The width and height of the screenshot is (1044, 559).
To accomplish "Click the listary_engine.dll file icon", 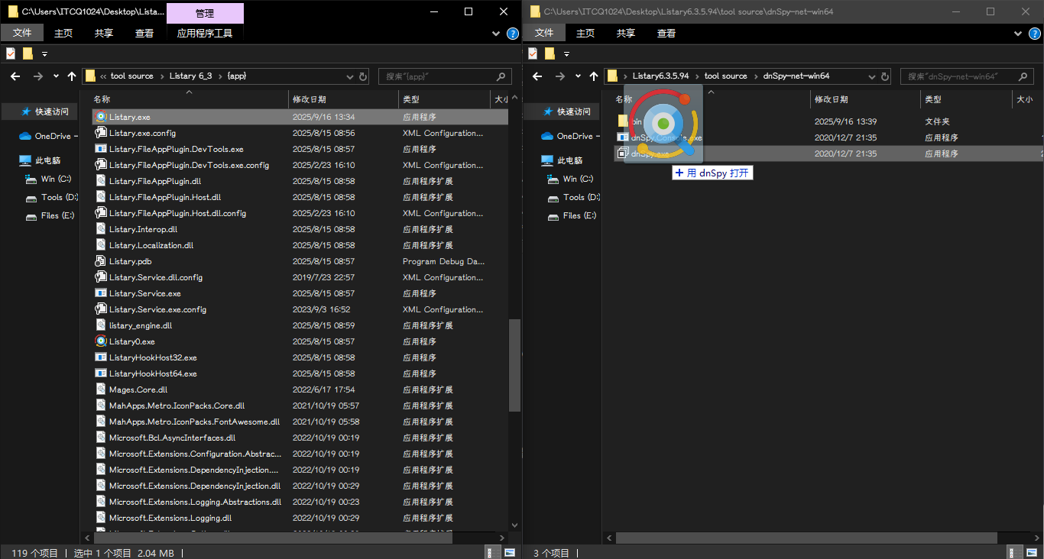I will [x=100, y=325].
